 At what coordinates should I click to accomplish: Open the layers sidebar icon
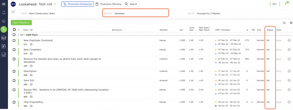coord(3,38)
